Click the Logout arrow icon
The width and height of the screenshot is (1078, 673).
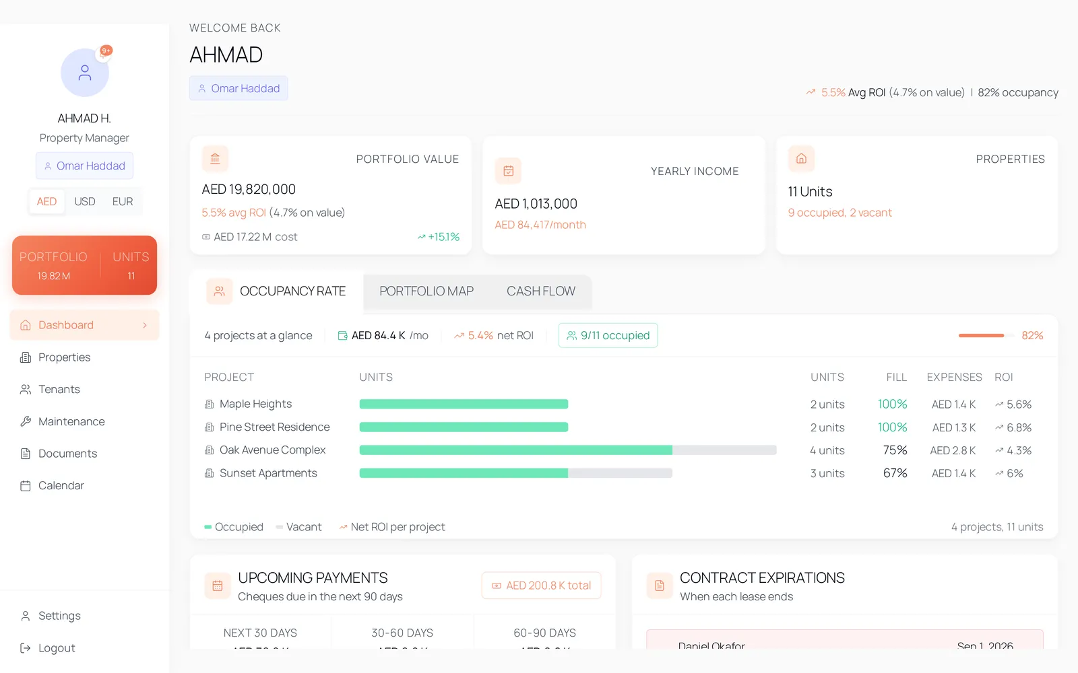[x=26, y=648]
